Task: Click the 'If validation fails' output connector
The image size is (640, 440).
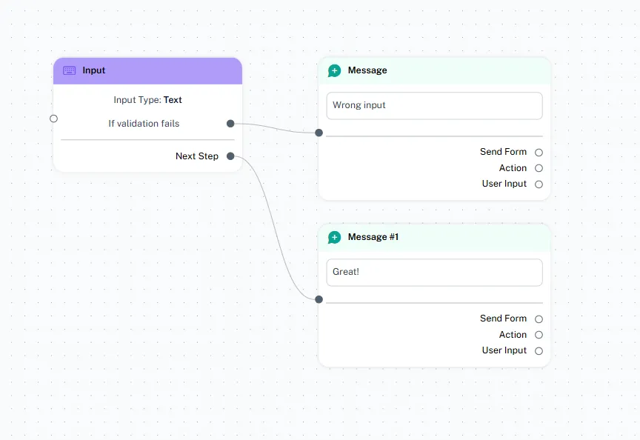Action: [230, 124]
